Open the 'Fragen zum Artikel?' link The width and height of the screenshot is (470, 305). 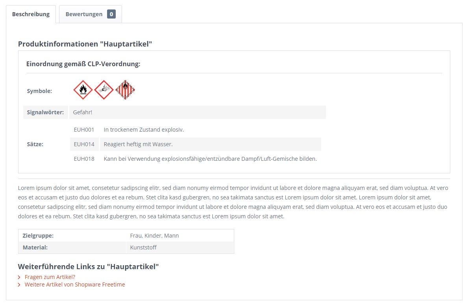[50, 277]
